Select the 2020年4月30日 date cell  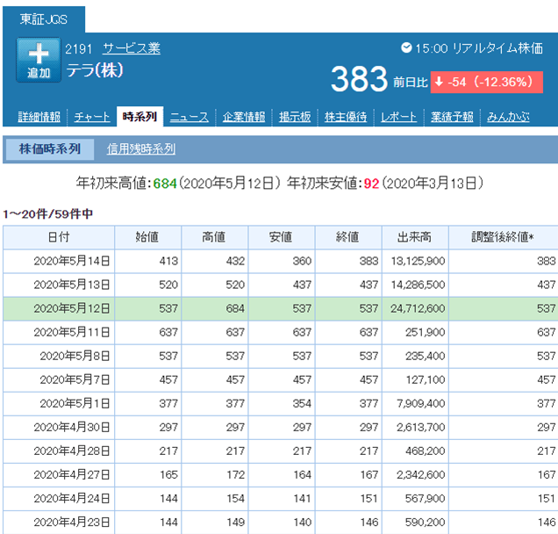pos(59,428)
